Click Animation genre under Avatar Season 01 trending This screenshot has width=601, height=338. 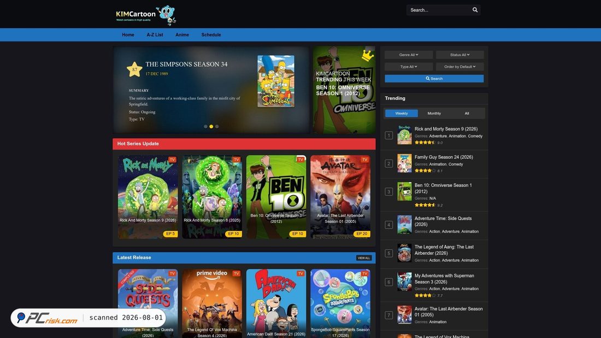pos(438,322)
